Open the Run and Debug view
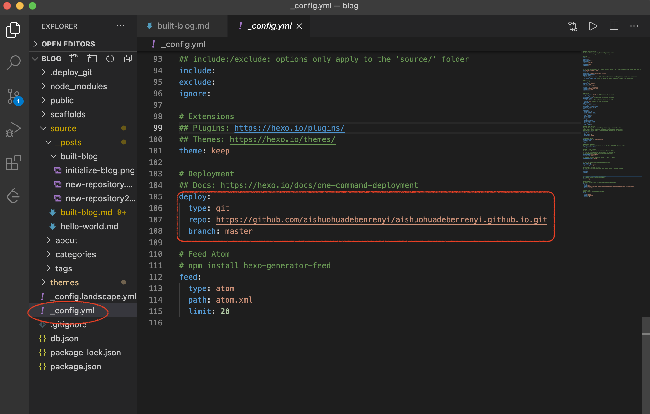 tap(13, 129)
